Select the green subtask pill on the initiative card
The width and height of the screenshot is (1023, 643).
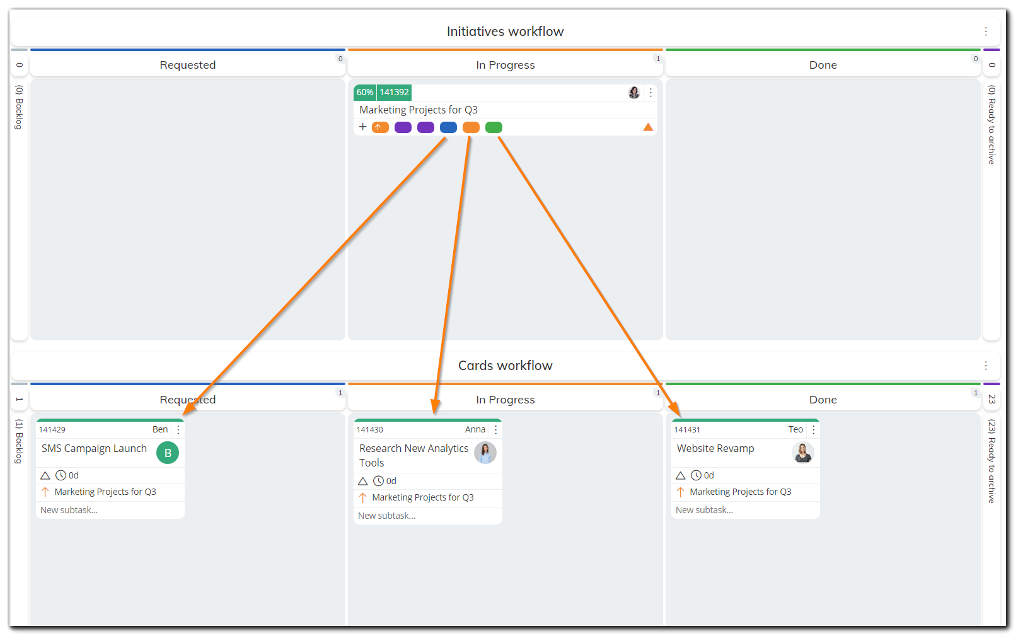click(x=494, y=127)
